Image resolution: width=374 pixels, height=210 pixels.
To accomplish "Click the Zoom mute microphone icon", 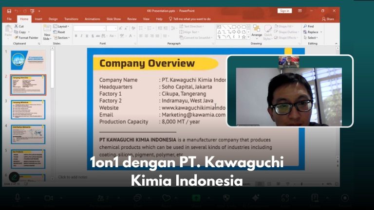I will pos(18,198).
